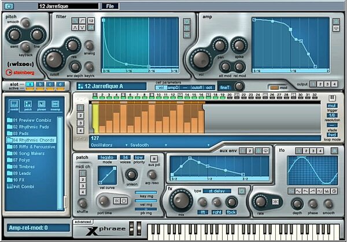Adjust the pb rng slider

[x=146, y=209]
